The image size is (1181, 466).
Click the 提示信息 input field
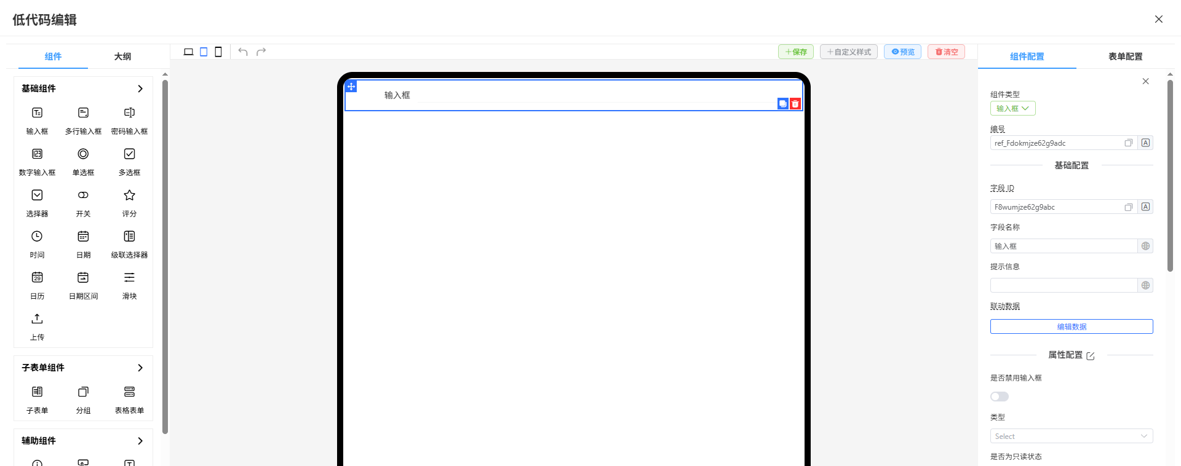pos(1064,285)
